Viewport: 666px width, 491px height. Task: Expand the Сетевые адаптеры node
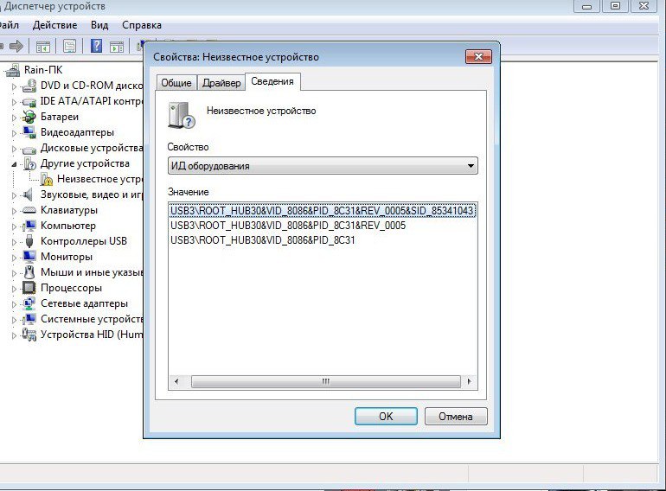(14, 304)
